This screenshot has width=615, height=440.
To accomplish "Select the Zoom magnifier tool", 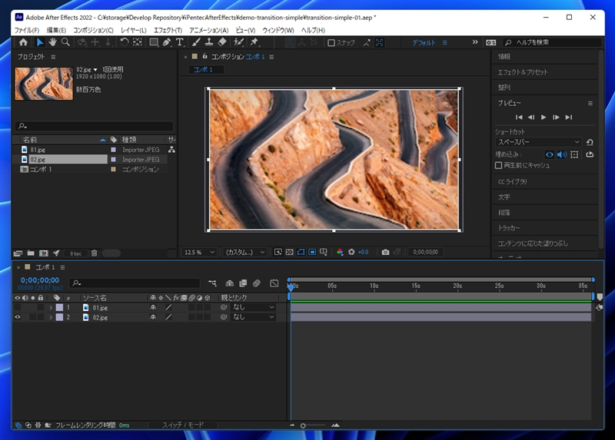I will click(x=65, y=42).
